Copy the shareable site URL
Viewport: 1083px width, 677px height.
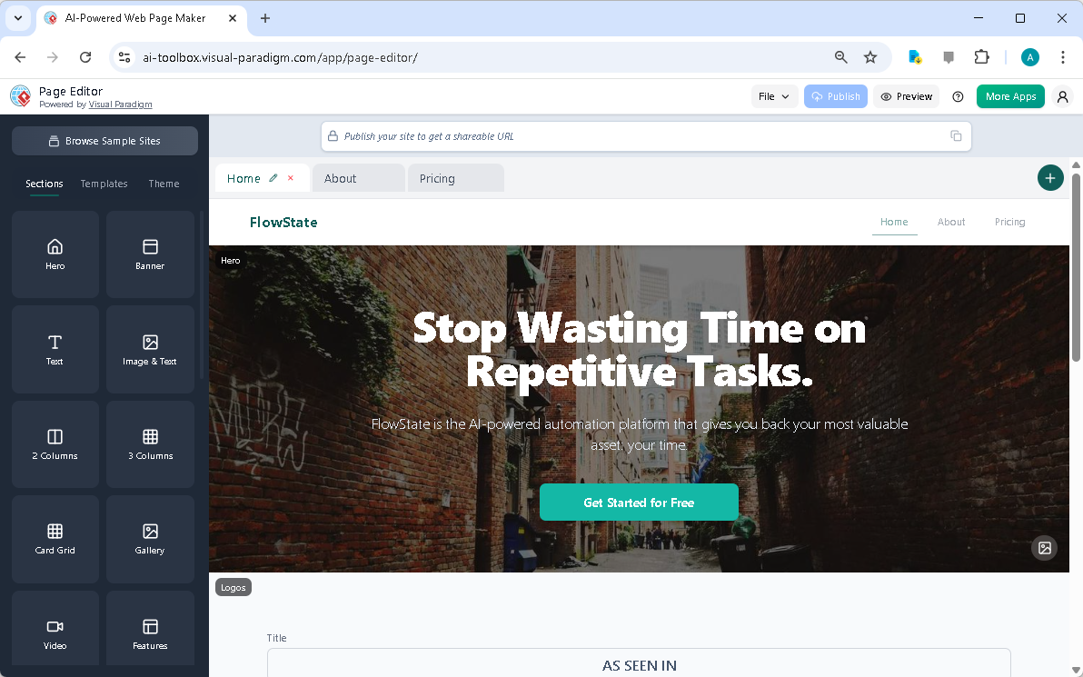pyautogui.click(x=956, y=134)
